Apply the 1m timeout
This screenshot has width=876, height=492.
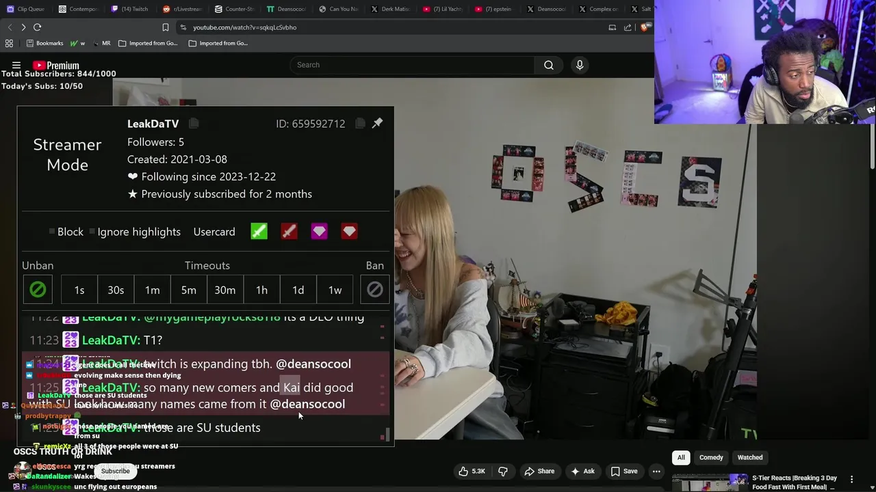pyautogui.click(x=152, y=290)
